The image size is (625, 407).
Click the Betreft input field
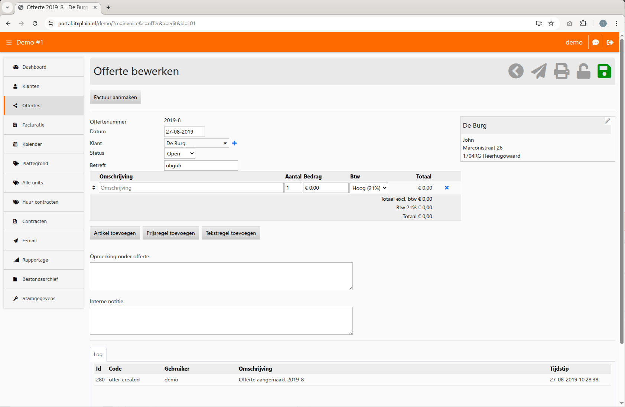[201, 165]
